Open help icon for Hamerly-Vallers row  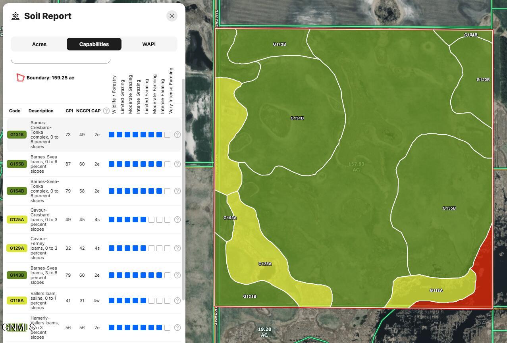click(177, 328)
